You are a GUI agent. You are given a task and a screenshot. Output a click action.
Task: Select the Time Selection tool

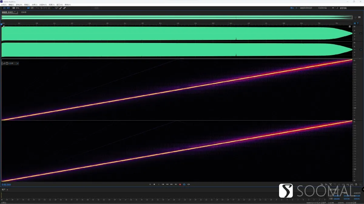(49, 8)
